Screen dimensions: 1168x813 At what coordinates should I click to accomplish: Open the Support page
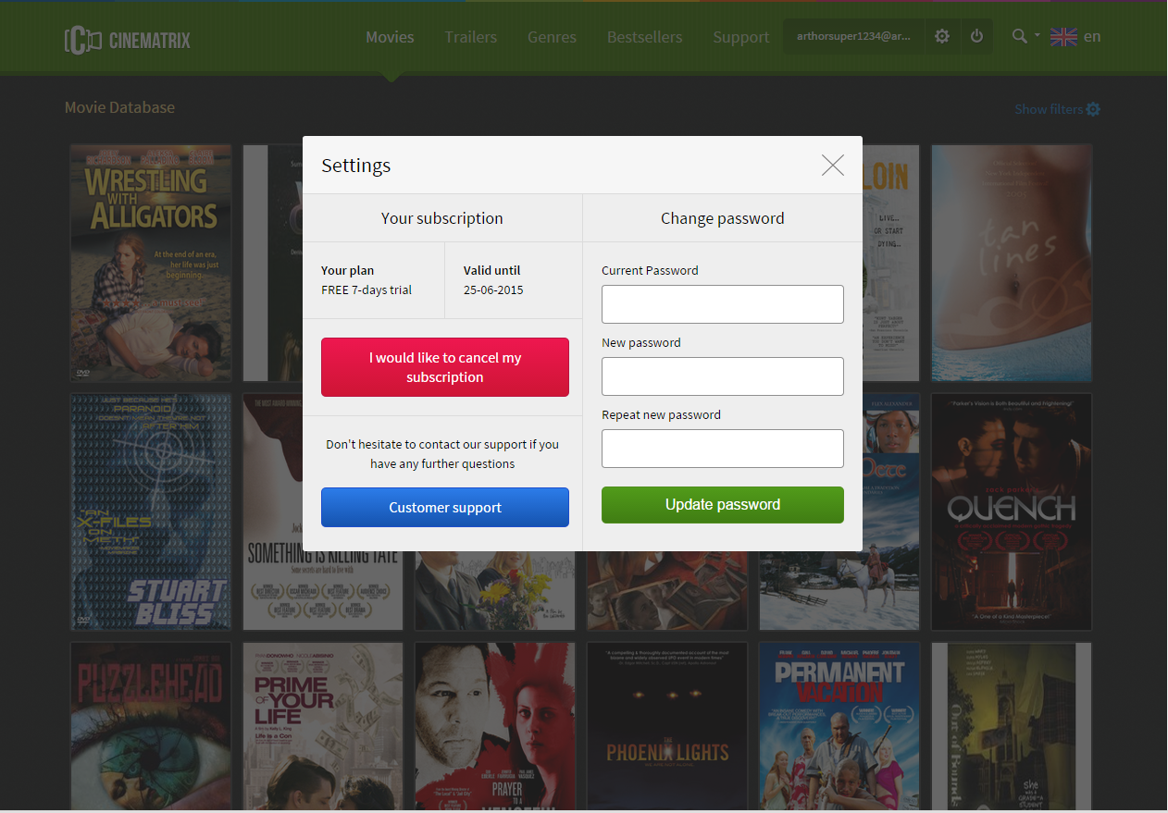[x=740, y=37]
